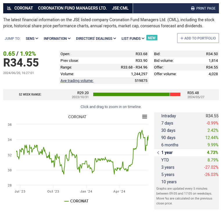Click the PRINT PAGE button
Screen dimensions: 221x212
tap(203, 8)
